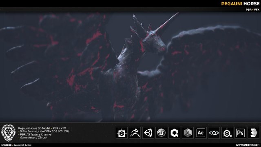Click the PBR • VFX subtitle at top

tap(252, 10)
